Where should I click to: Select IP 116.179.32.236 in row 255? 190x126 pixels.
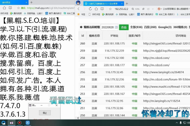click(x=114, y=79)
